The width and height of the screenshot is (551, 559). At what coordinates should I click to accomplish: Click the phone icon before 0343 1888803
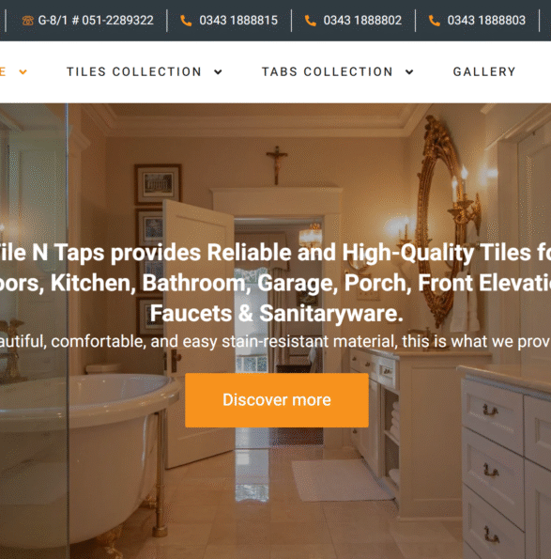click(435, 21)
